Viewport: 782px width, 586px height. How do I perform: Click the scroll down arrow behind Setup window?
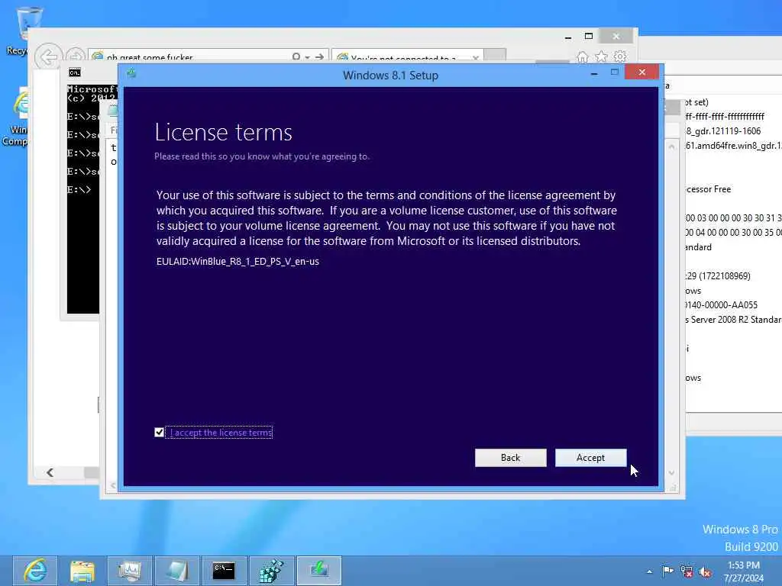pos(672,473)
